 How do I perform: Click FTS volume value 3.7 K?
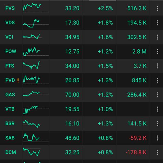140,66
